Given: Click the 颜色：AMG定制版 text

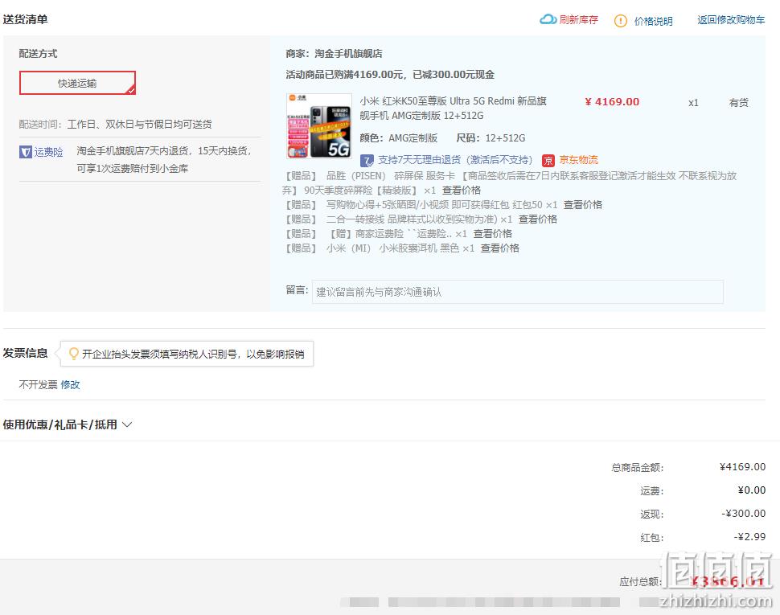Looking at the screenshot, I should (399, 138).
